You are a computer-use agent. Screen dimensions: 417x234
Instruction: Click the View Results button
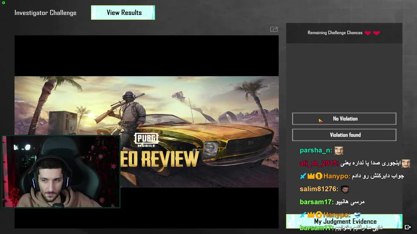(x=123, y=13)
